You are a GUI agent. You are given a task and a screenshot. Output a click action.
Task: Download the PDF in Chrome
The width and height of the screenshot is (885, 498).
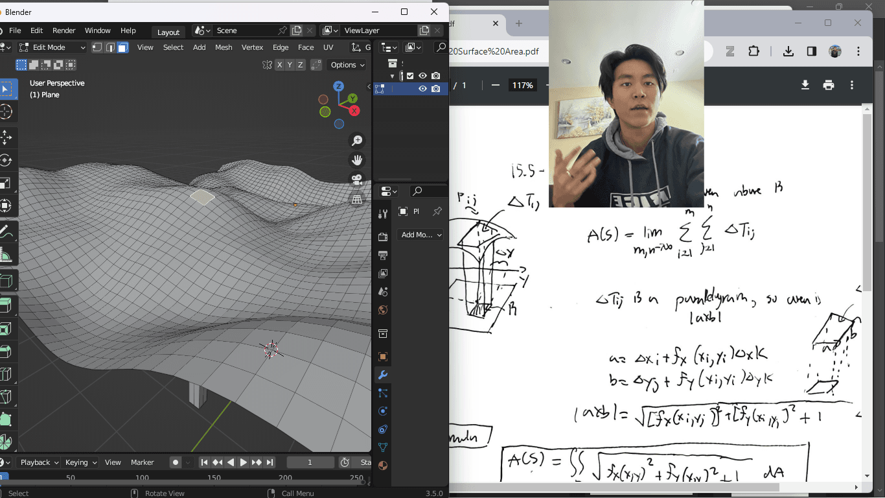[x=805, y=85]
